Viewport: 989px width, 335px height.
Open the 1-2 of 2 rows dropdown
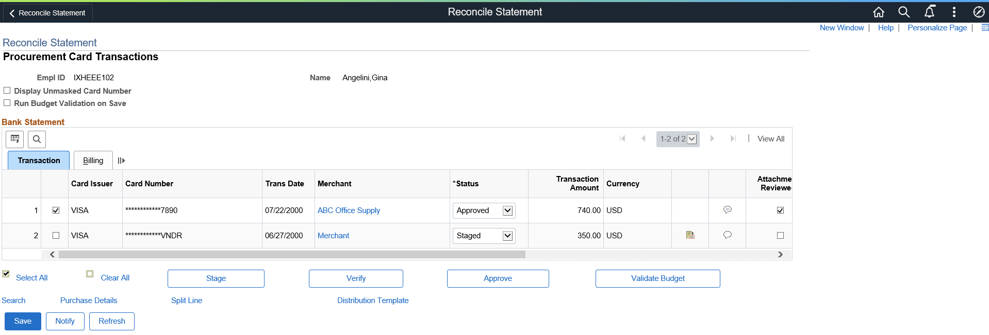click(678, 139)
